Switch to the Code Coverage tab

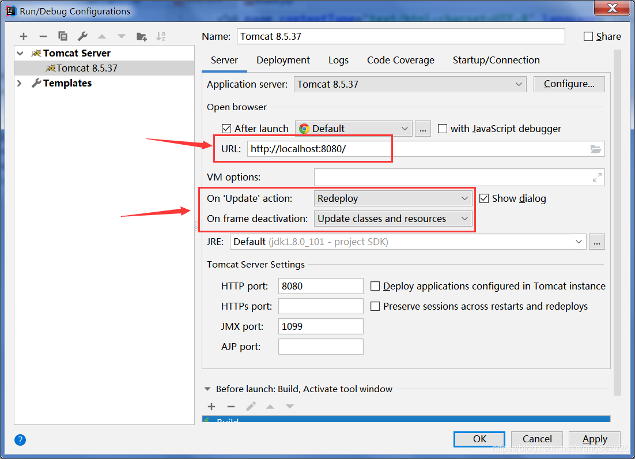click(x=400, y=61)
